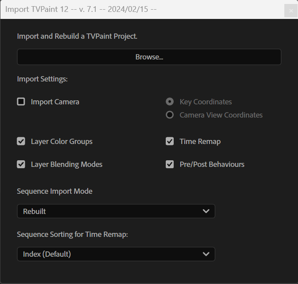
Task: Click the Import and Rebuild a TVPaint Project text
Action: 77,36
